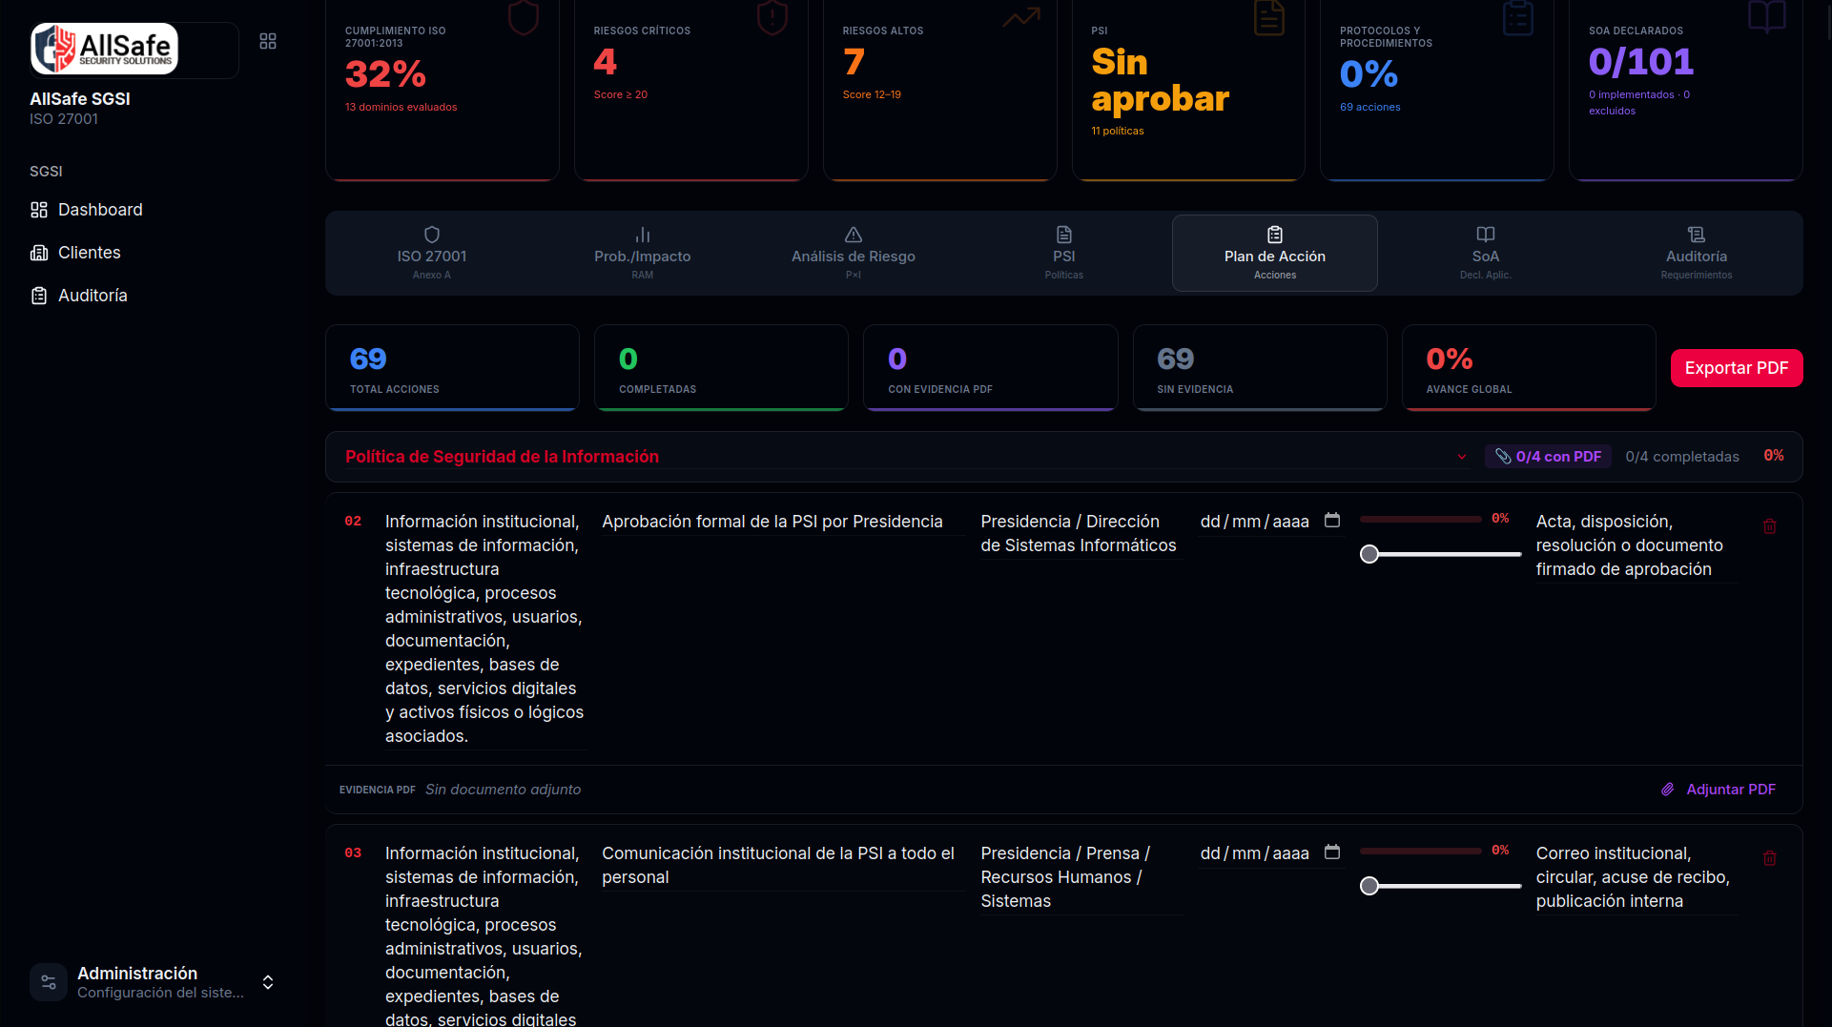Adjust progress slider for action 02

1440,554
